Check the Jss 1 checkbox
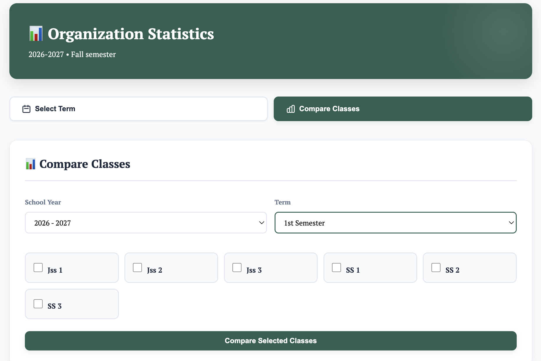Image resolution: width=541 pixels, height=361 pixels. pyautogui.click(x=38, y=267)
